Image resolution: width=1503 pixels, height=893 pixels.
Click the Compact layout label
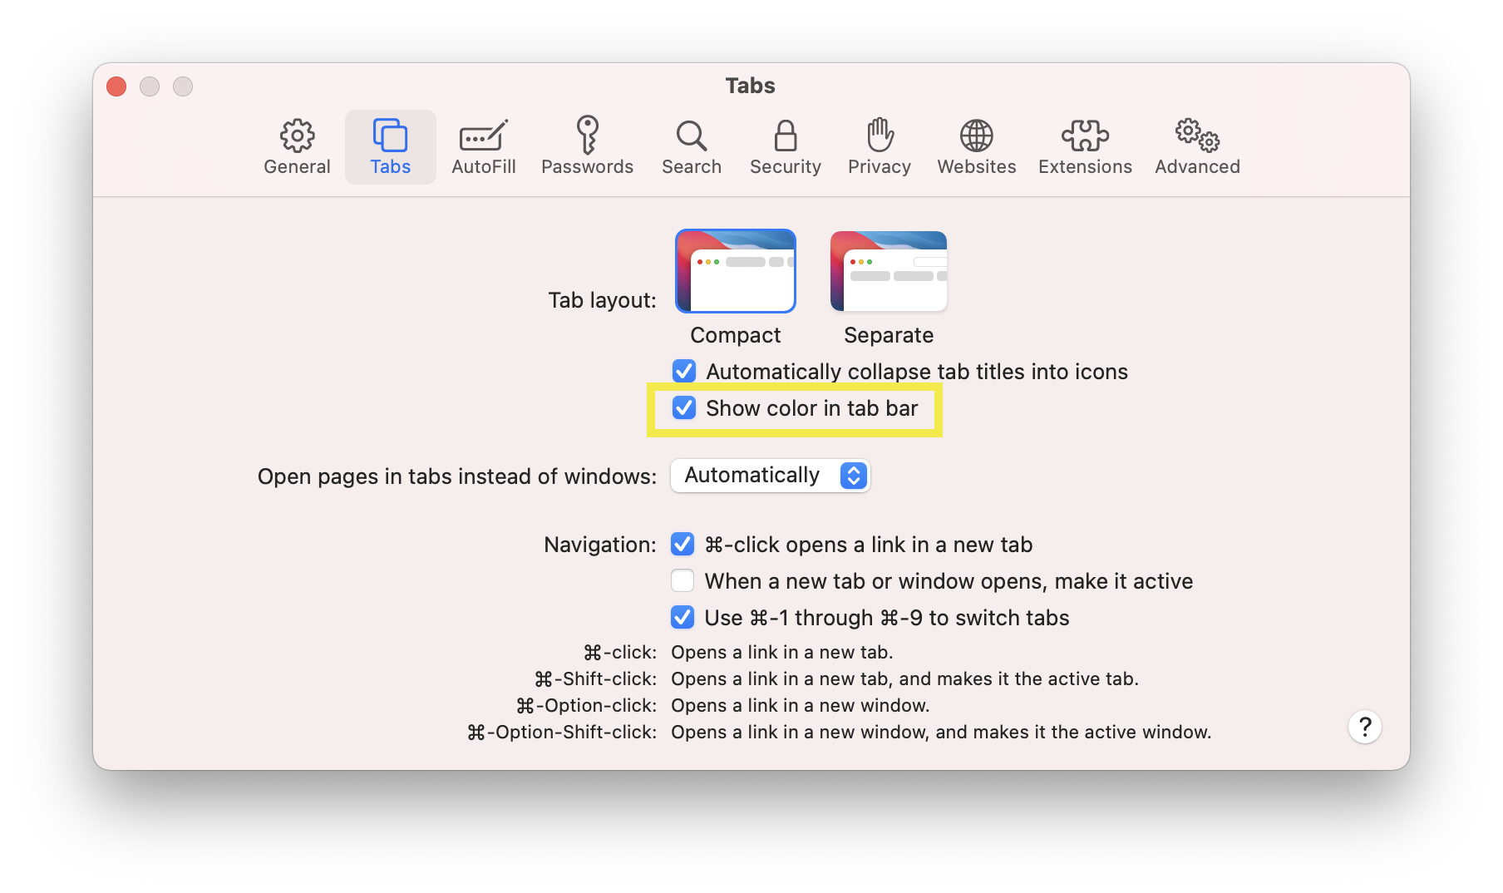point(736,335)
